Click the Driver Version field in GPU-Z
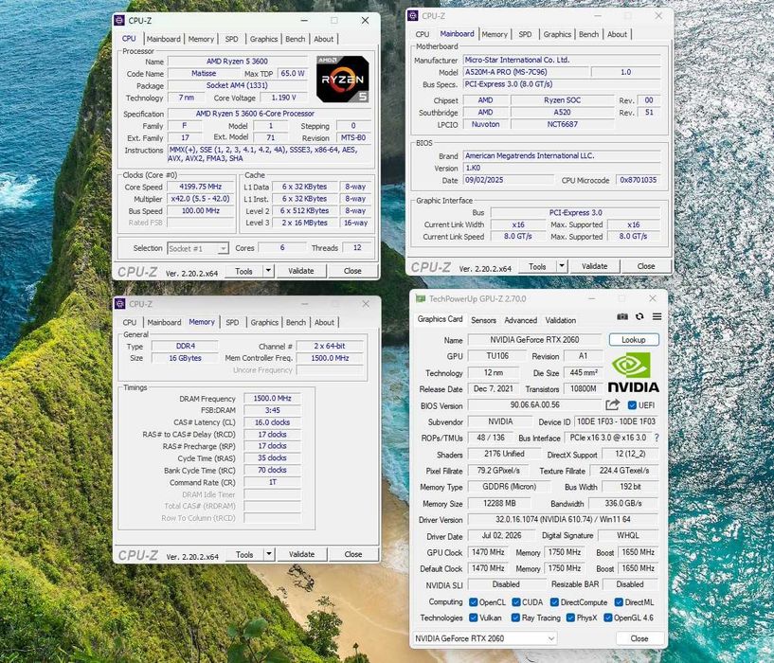Image resolution: width=774 pixels, height=663 pixels. (x=563, y=519)
